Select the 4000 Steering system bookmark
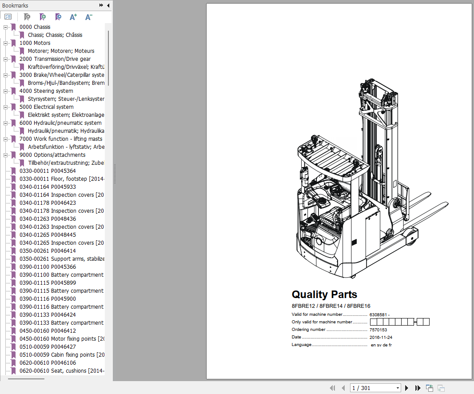The image size is (474, 394). point(46,91)
